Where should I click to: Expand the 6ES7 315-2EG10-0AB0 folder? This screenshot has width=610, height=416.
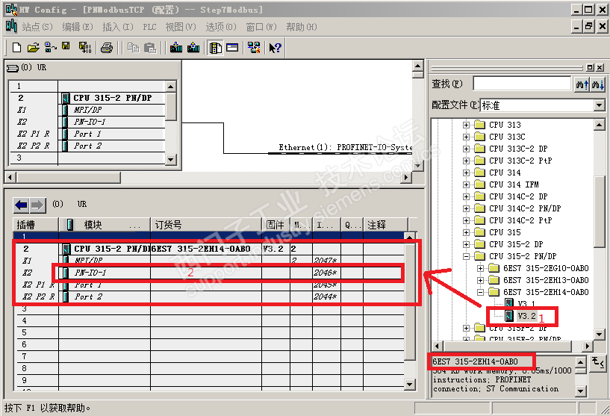480,269
